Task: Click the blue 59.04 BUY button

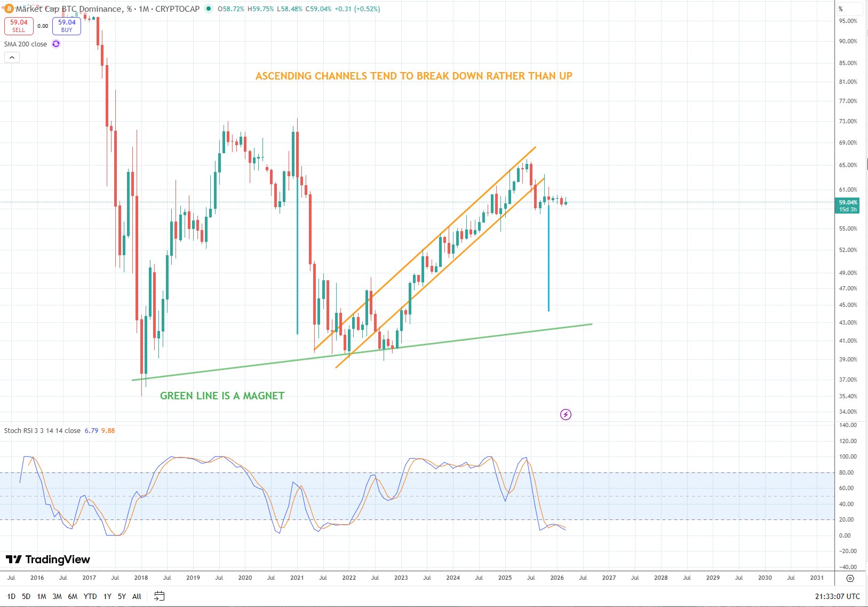Action: [67, 26]
